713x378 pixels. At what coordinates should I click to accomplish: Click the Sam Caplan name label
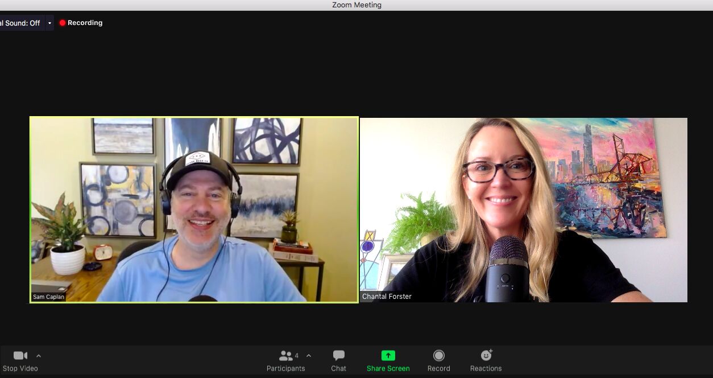click(x=49, y=297)
